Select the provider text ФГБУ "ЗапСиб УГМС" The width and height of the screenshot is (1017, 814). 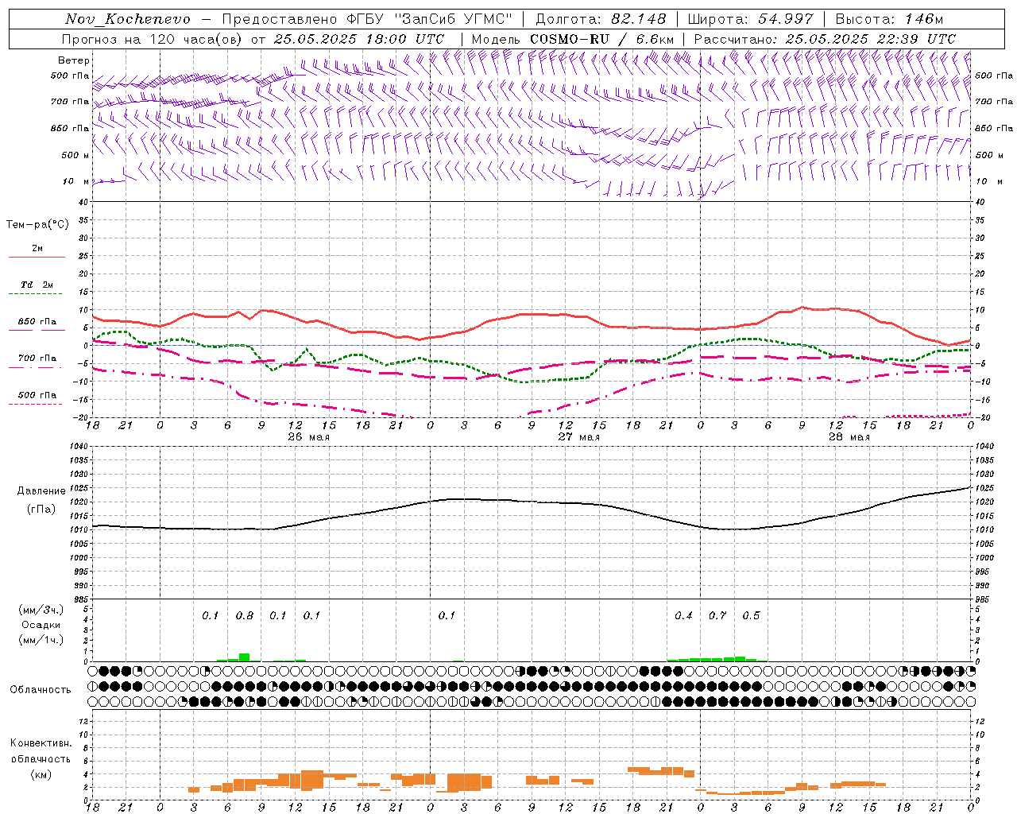[429, 19]
